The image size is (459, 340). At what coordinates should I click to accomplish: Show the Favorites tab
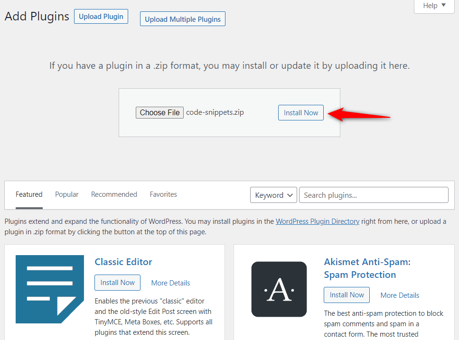pyautogui.click(x=163, y=194)
